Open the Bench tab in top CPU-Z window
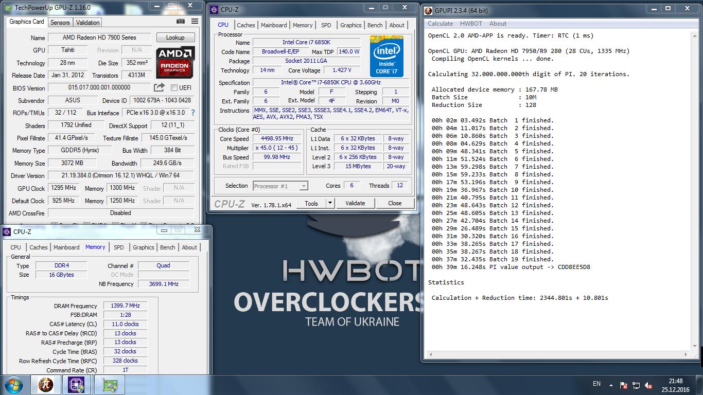The image size is (703, 395). tap(375, 25)
